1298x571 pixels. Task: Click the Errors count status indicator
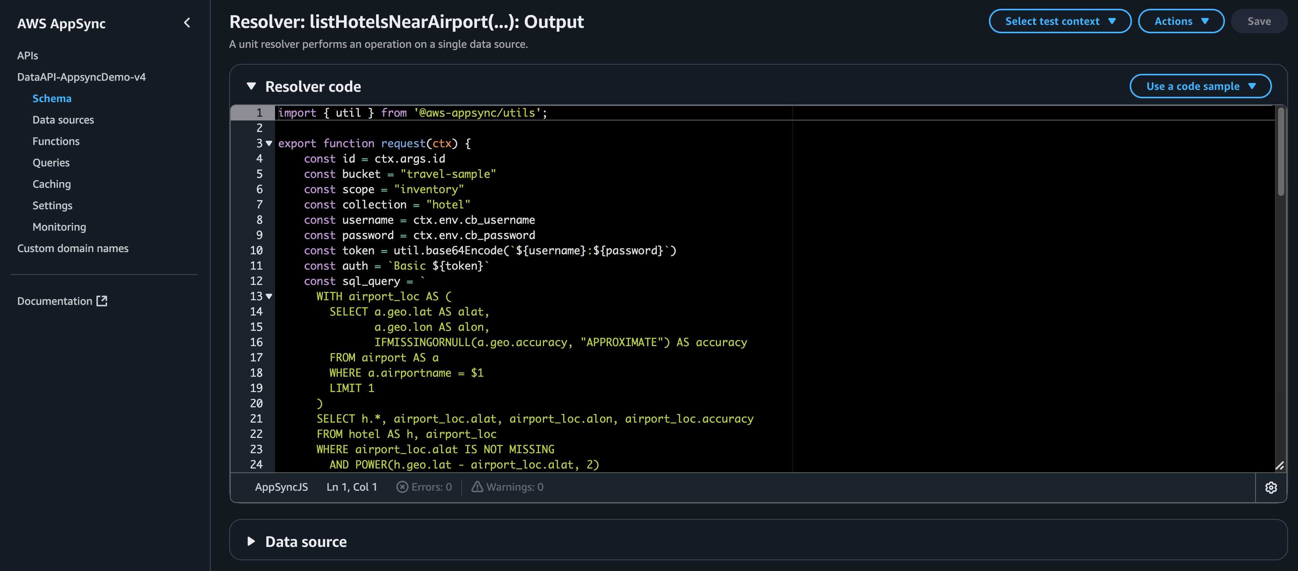click(x=424, y=487)
